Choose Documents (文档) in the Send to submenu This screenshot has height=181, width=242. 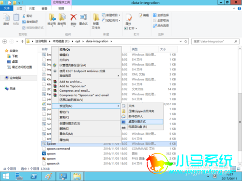pyautogui.click(x=142, y=106)
